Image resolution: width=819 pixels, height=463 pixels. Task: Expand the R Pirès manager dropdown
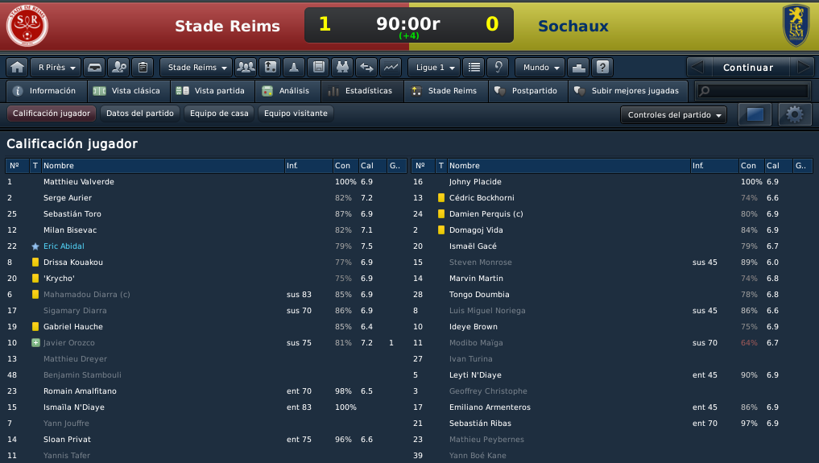tap(56, 68)
